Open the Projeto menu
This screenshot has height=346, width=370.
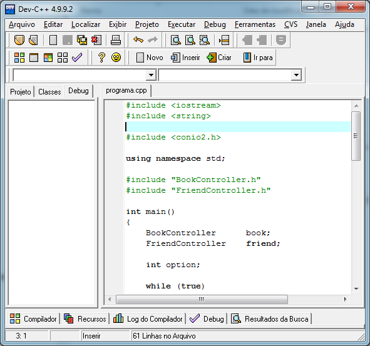[146, 24]
